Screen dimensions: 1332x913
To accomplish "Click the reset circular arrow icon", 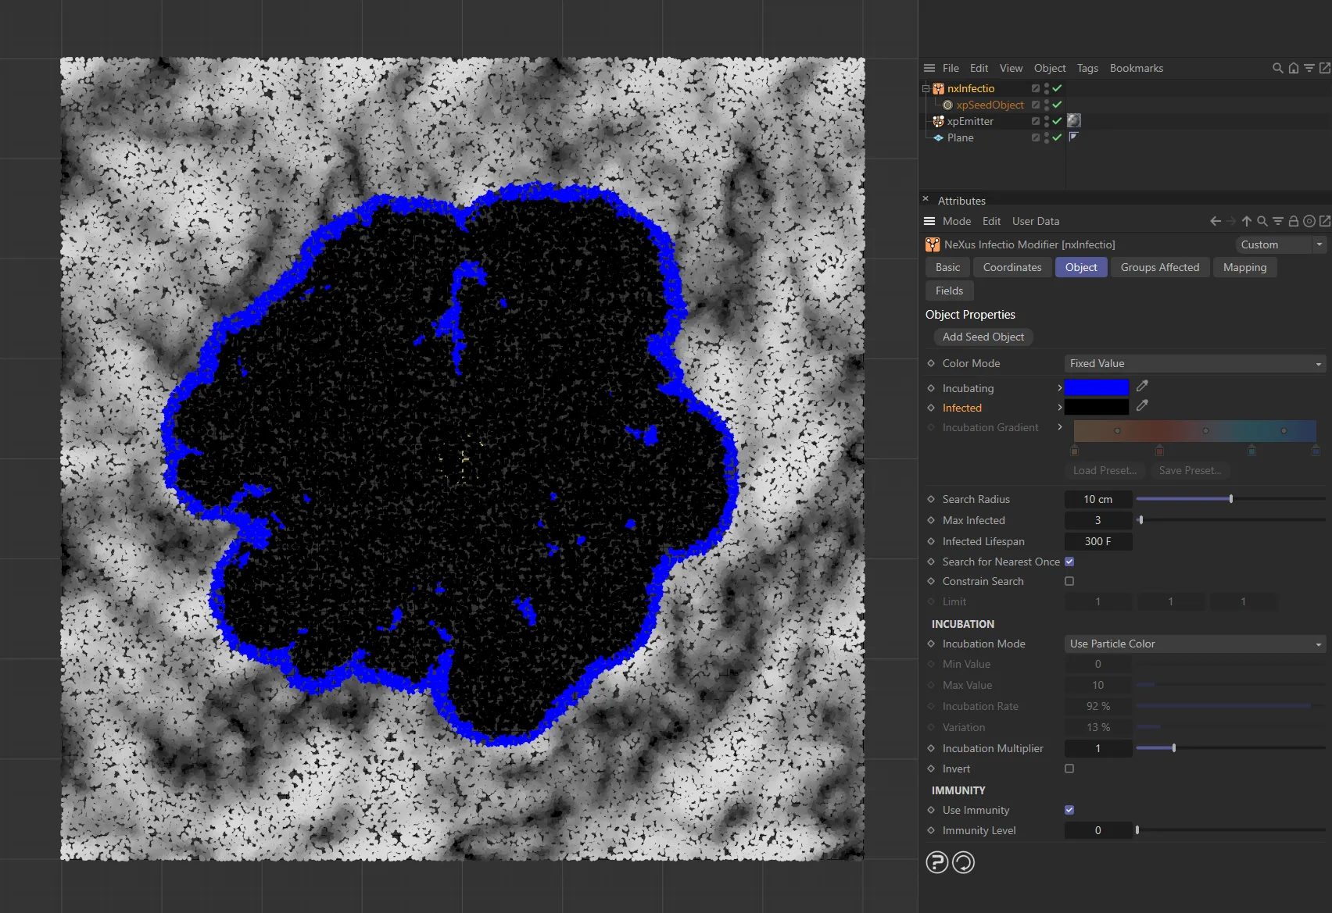I will pyautogui.click(x=963, y=862).
